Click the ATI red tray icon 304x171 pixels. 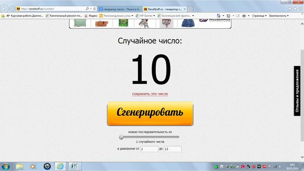coord(265,166)
